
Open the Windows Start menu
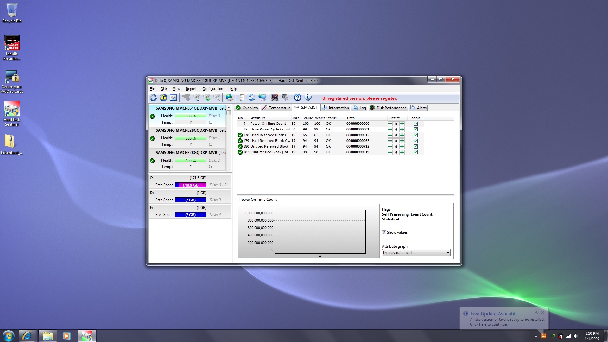pos(9,336)
